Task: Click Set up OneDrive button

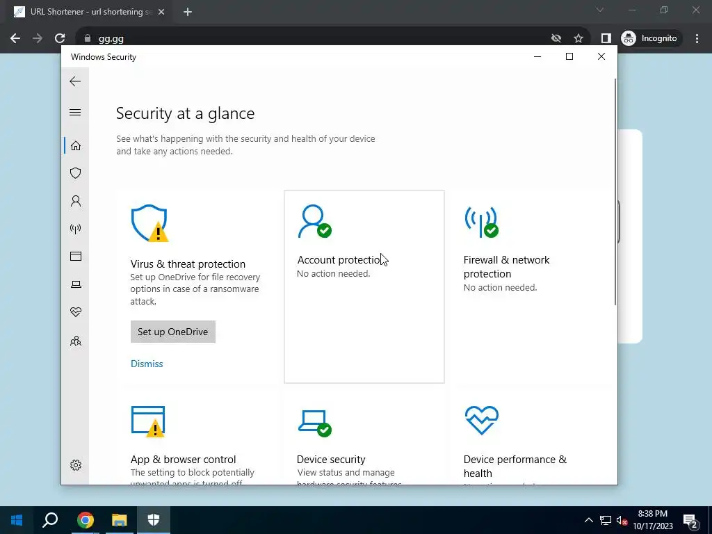Action: tap(173, 332)
